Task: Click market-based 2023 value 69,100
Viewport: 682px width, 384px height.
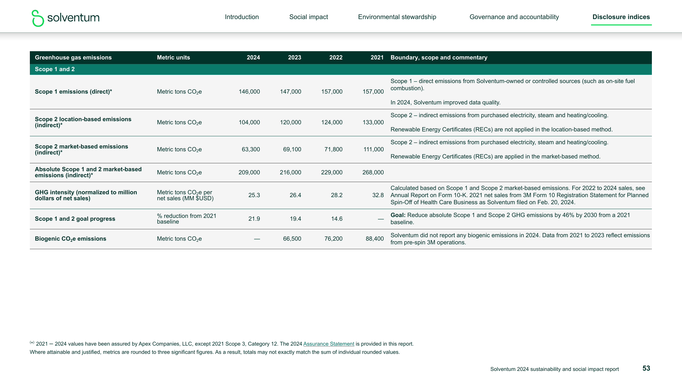Action: [292, 149]
